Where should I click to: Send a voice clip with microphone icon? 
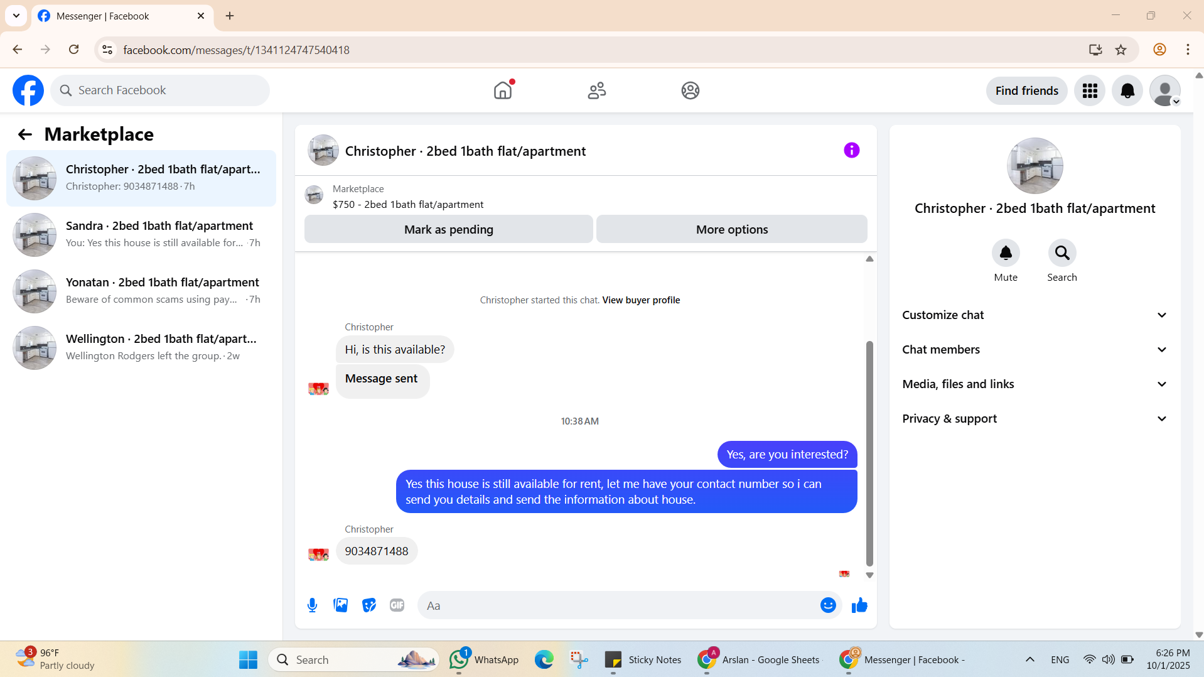click(x=312, y=605)
